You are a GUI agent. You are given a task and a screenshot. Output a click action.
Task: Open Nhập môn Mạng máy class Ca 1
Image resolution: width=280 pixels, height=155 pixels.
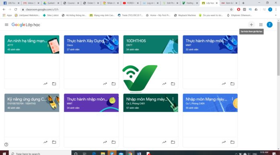(x=206, y=99)
